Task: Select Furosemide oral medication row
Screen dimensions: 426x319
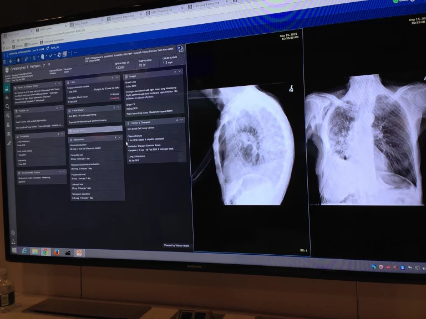Action: point(97,176)
